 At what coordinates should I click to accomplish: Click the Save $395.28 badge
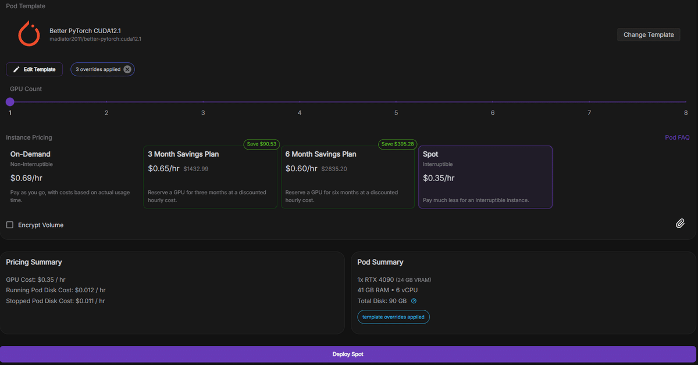click(x=396, y=144)
